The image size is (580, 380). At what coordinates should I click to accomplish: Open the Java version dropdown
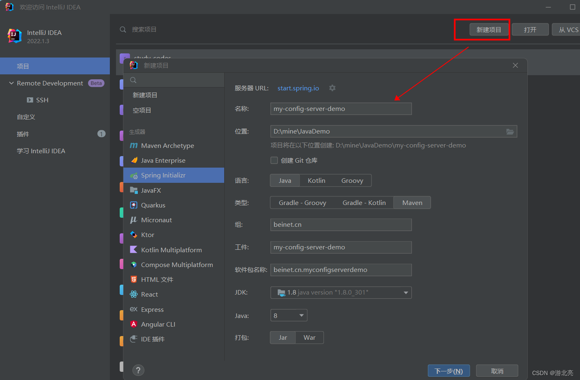289,316
